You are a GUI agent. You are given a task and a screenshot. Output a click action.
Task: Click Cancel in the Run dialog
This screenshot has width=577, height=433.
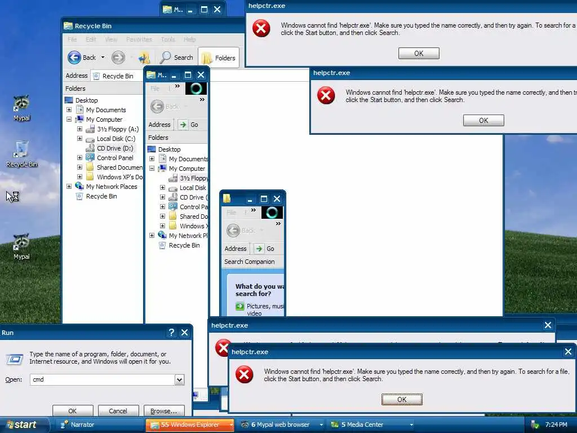pyautogui.click(x=118, y=411)
